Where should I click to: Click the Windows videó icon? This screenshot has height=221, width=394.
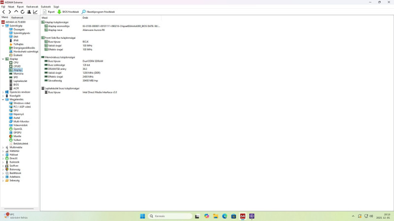click(11, 103)
